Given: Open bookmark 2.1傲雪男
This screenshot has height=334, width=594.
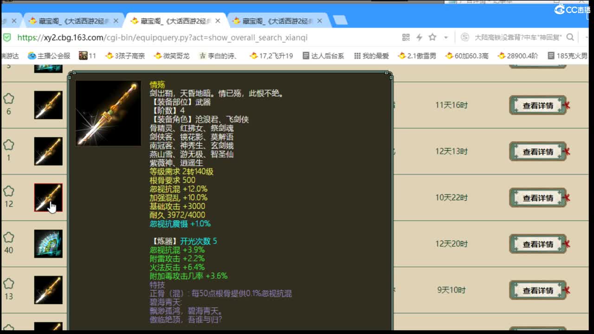Looking at the screenshot, I should click(417, 56).
